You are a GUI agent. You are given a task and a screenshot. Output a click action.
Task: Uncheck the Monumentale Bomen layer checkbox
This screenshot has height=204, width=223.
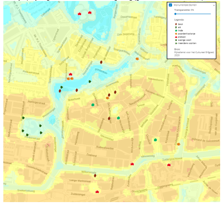tap(171, 5)
